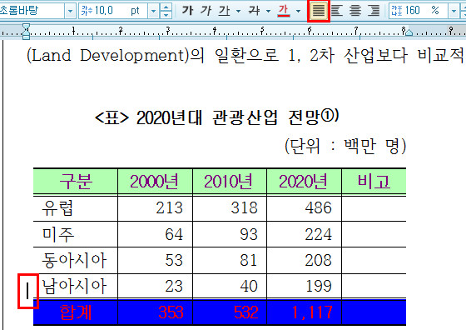Click the 10.0 pt font size field
Image resolution: width=466 pixels, height=330 pixels.
(113, 12)
